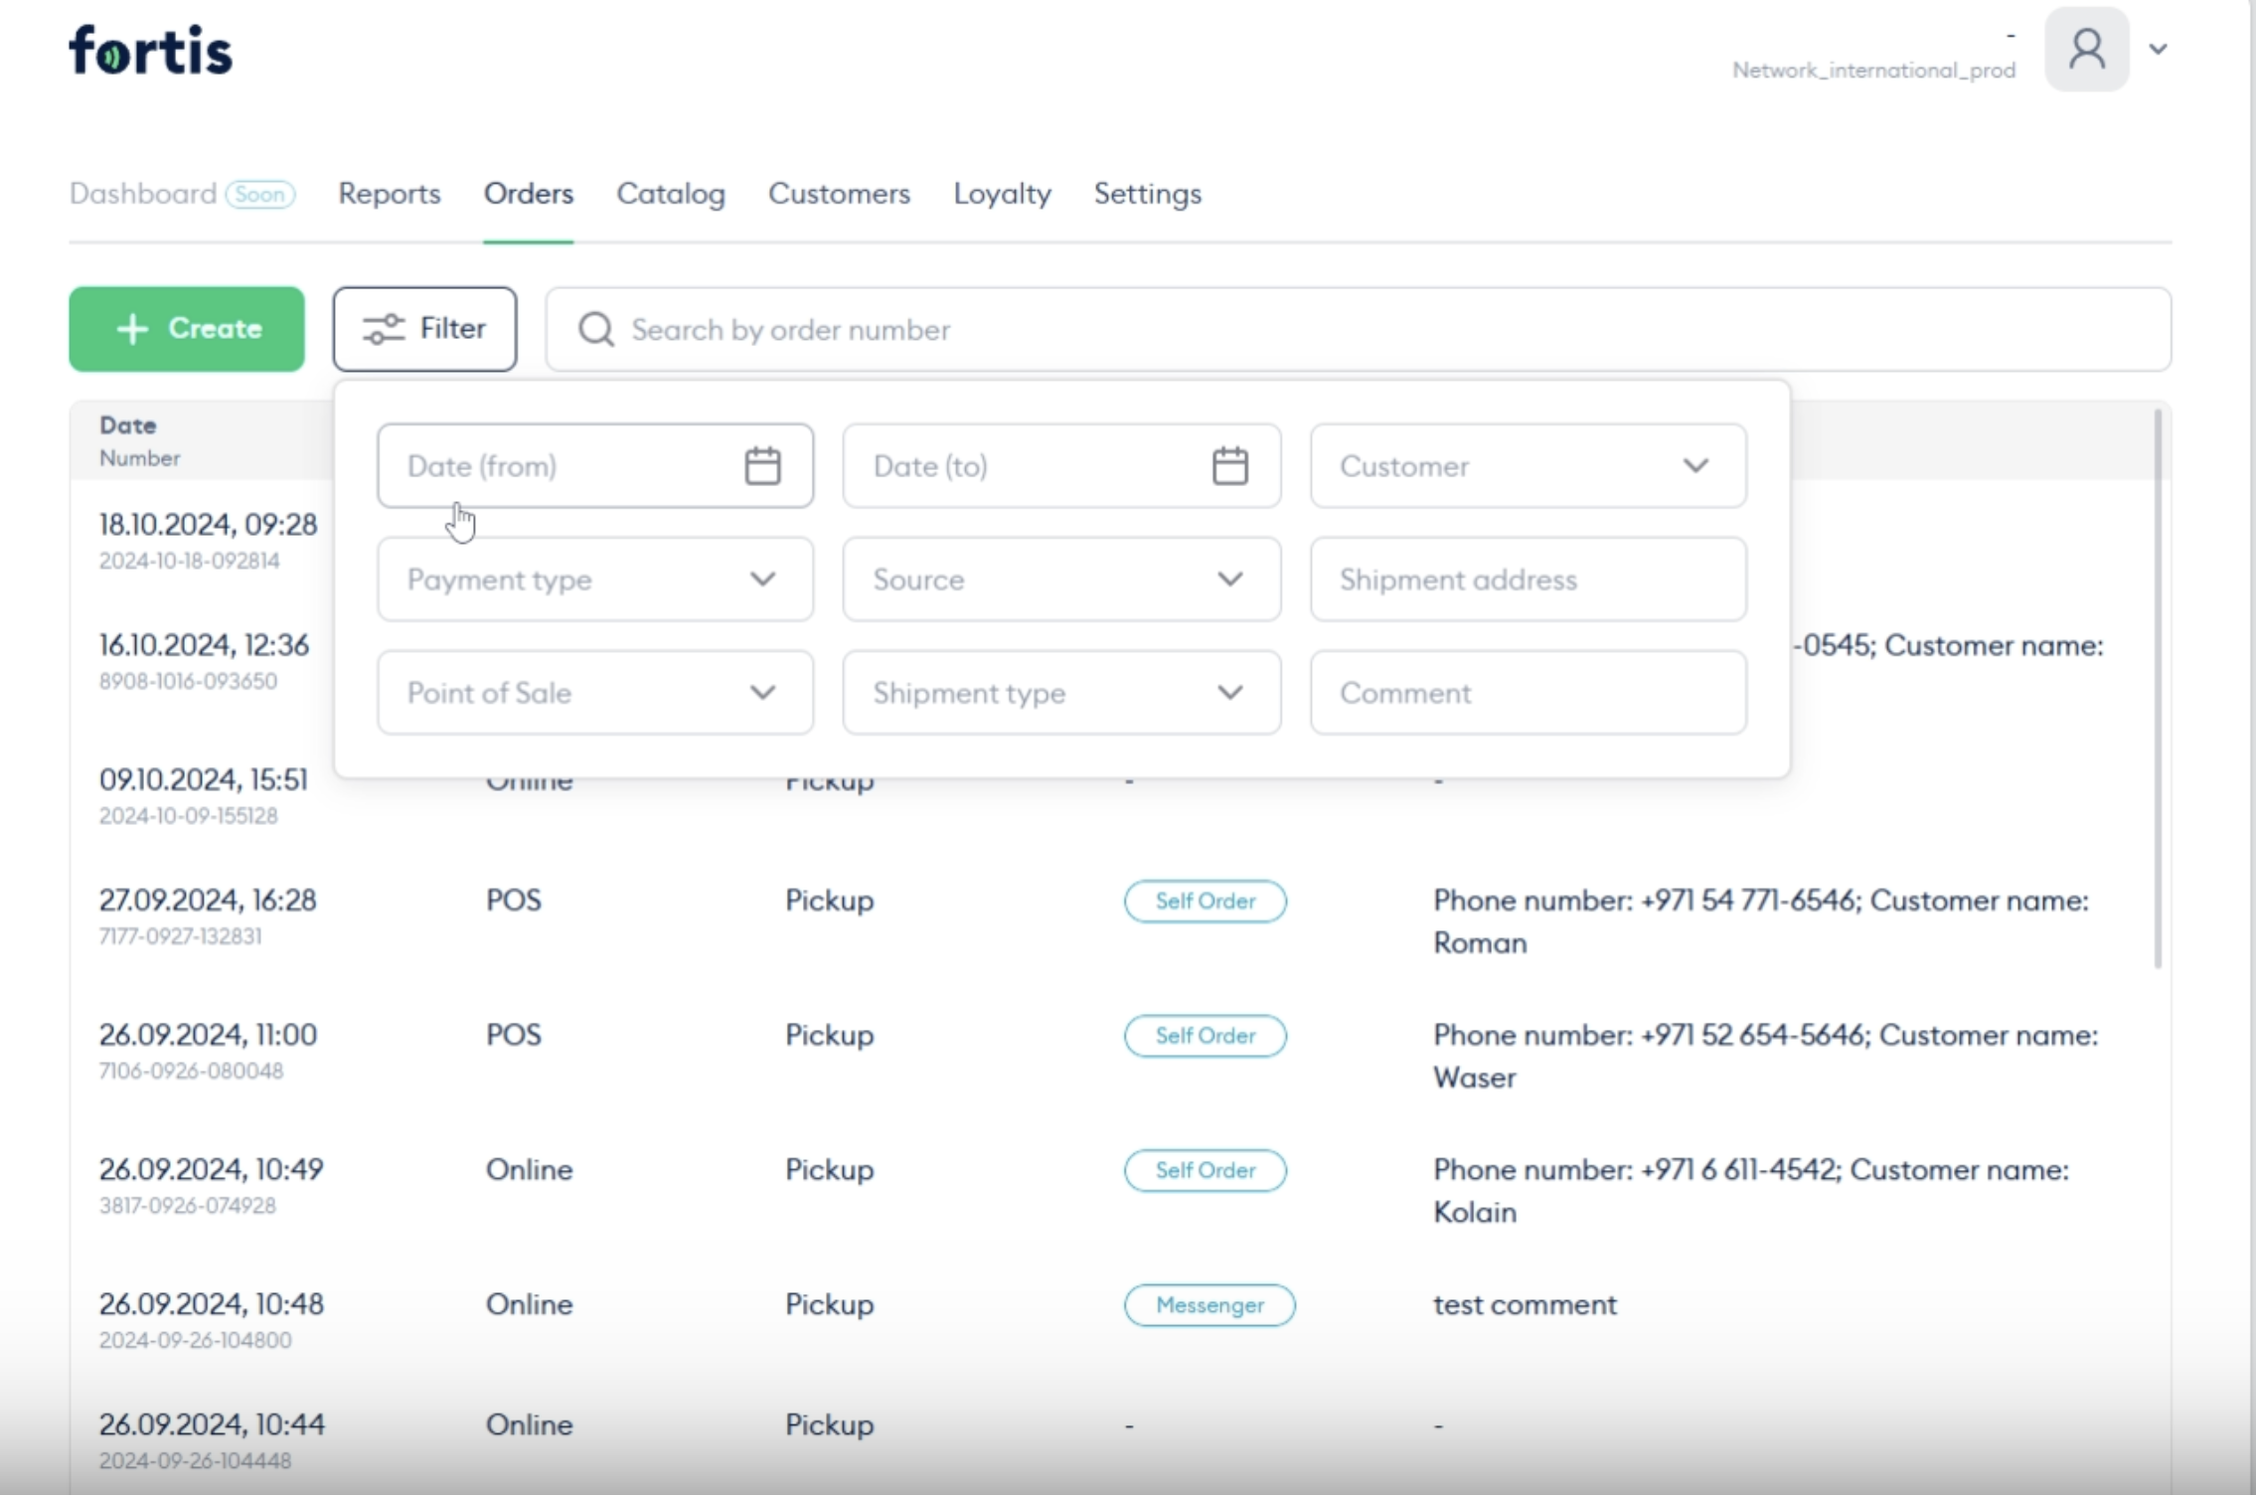Switch to the Reports tab
This screenshot has height=1495, width=2256.
(389, 194)
